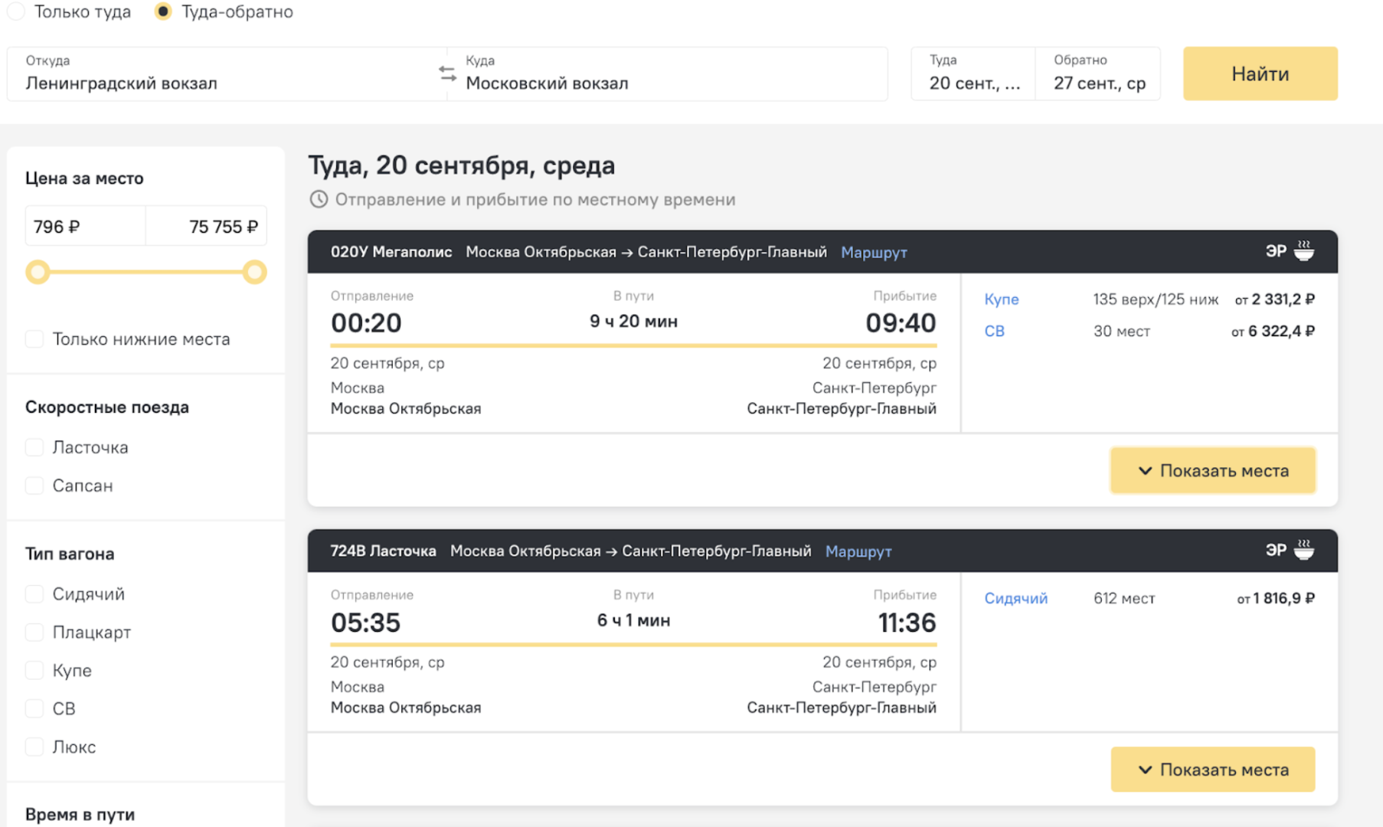This screenshot has width=1383, height=827.
Task: Click the Купе class link for Мегаполис
Action: tap(1001, 299)
